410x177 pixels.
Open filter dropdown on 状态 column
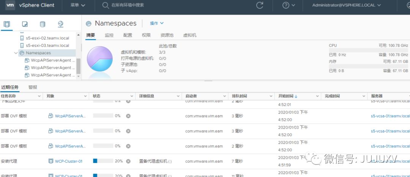(x=132, y=96)
